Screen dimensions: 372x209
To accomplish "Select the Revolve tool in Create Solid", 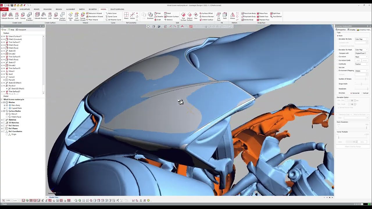I will pos(10,16).
